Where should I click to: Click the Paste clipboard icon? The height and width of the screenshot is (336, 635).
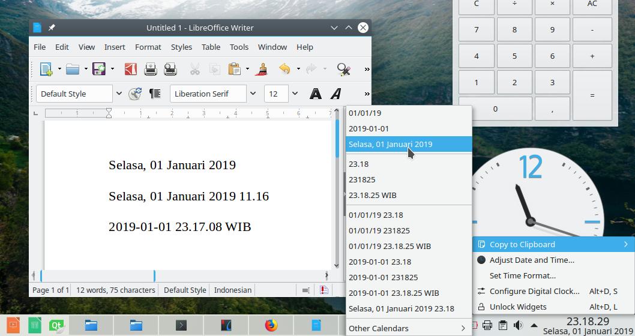click(235, 69)
